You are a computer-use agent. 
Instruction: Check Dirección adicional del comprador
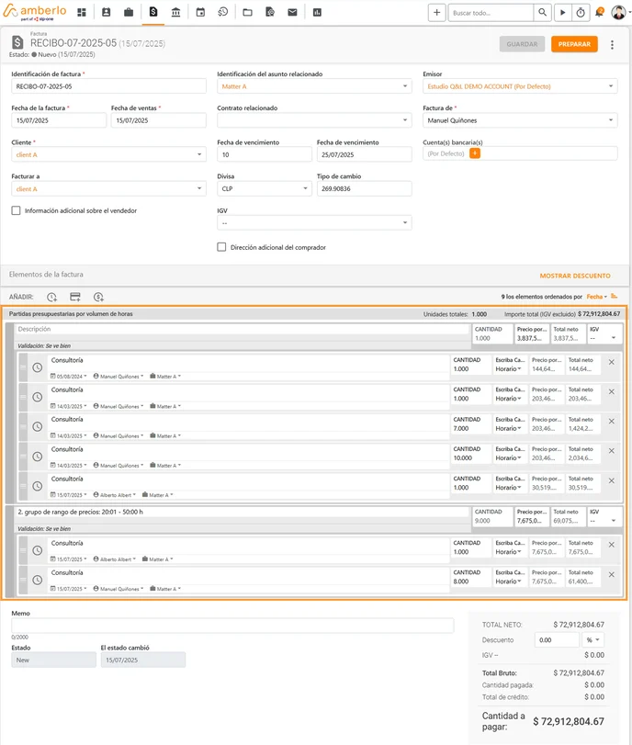pyautogui.click(x=221, y=247)
